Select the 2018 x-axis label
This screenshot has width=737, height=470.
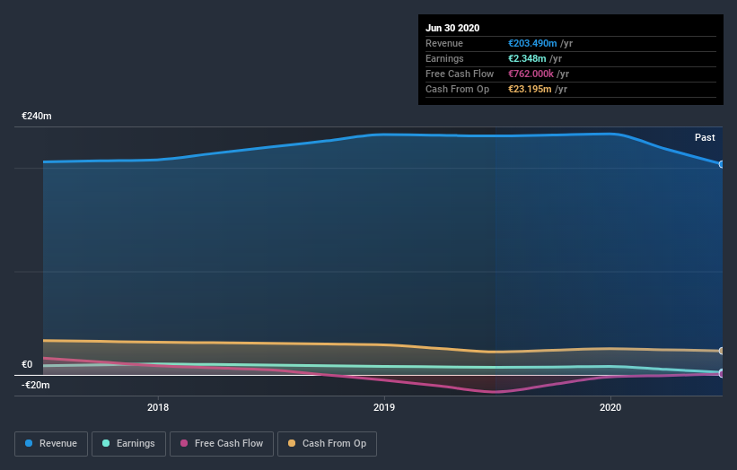[x=158, y=407]
